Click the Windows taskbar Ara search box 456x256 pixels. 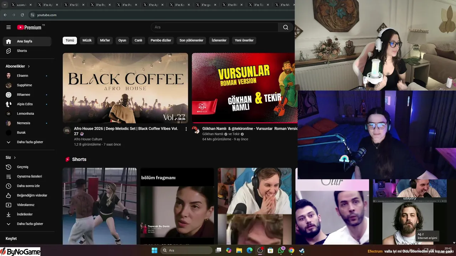pyautogui.click(x=187, y=250)
